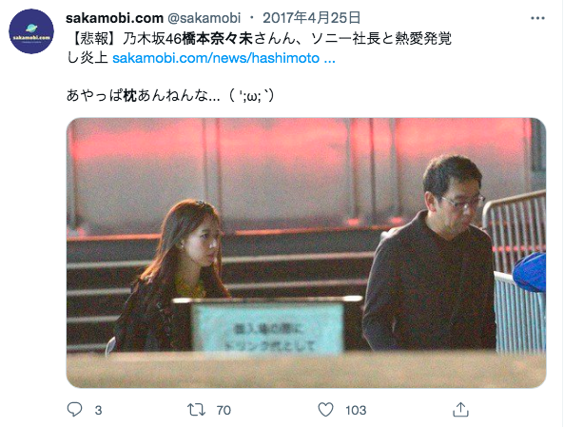Viewport: 564px width, 427px height.
Task: Open the three-dot more options menu
Action: [x=537, y=18]
